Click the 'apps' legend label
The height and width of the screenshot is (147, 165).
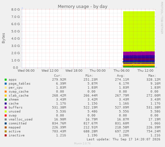click(x=13, y=80)
